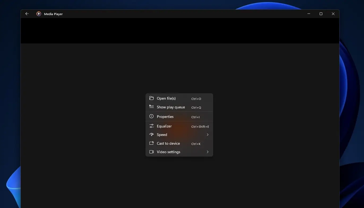The image size is (364, 208).
Task: Choose the "Cast to device" text entry
Action: point(168,143)
